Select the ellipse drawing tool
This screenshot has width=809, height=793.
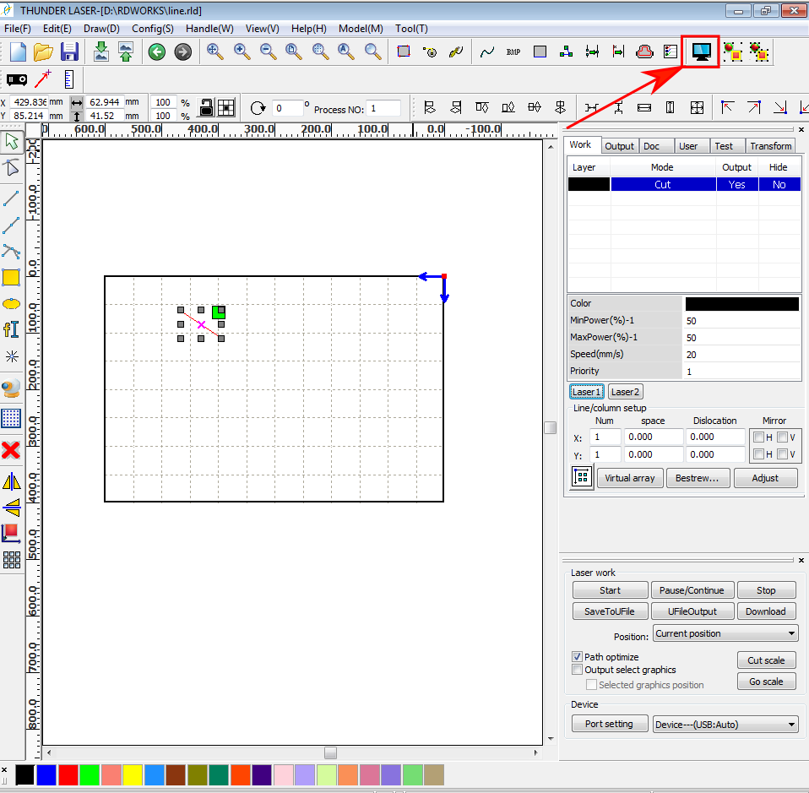point(11,303)
